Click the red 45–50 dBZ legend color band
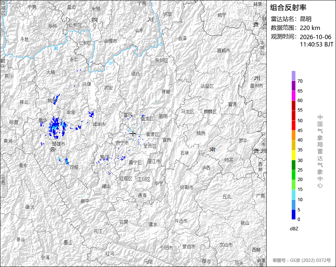 (294, 125)
